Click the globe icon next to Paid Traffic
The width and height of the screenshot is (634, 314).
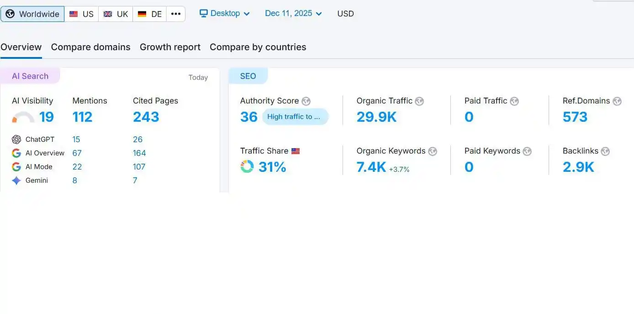[x=514, y=101]
